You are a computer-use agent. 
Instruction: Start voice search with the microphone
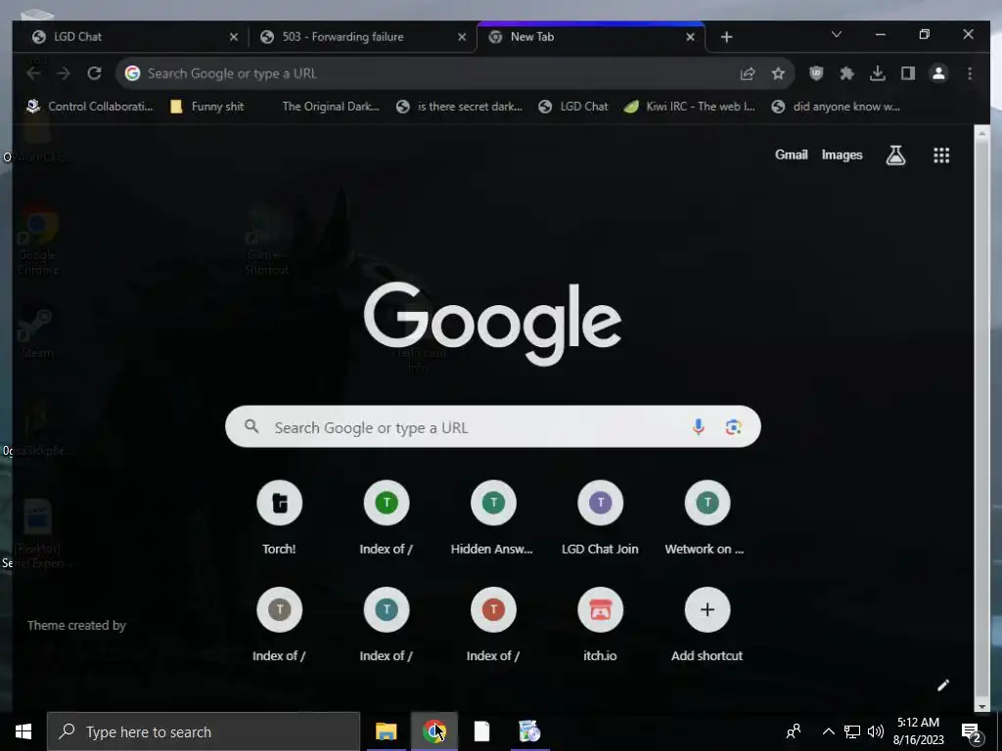click(698, 426)
